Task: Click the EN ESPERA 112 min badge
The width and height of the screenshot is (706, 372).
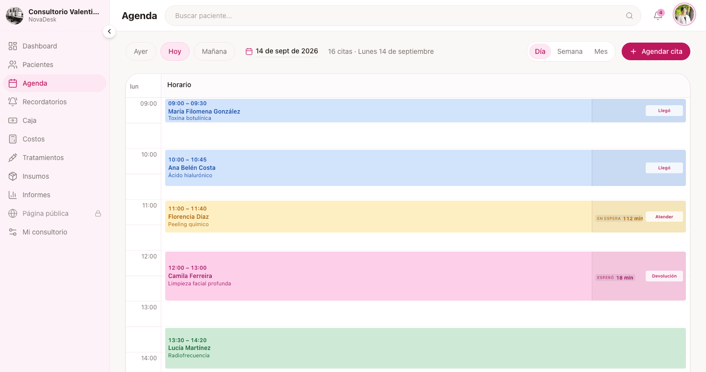Action: click(x=619, y=219)
